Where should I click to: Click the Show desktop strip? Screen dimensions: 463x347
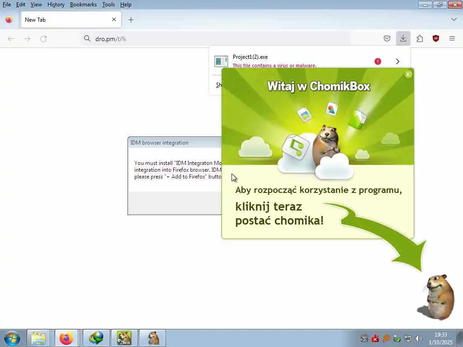[x=460, y=338]
